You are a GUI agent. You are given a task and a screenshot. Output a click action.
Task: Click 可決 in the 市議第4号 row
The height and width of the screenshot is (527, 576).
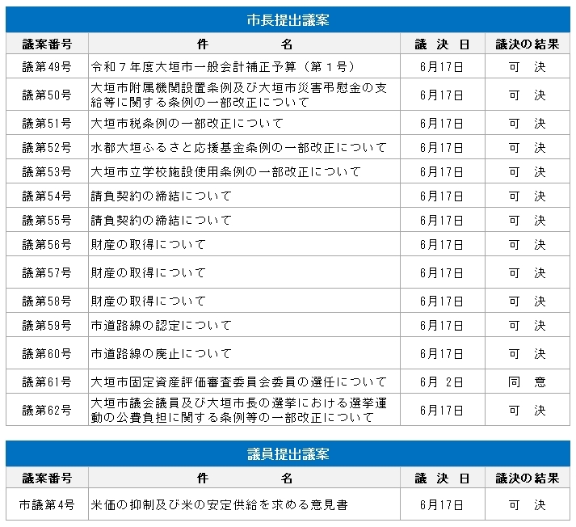(x=528, y=504)
